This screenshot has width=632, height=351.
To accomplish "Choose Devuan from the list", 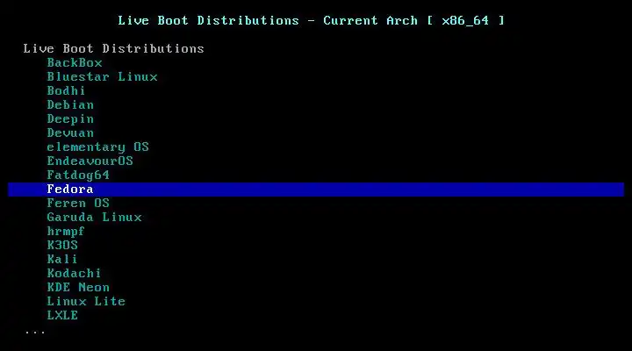I will click(70, 133).
